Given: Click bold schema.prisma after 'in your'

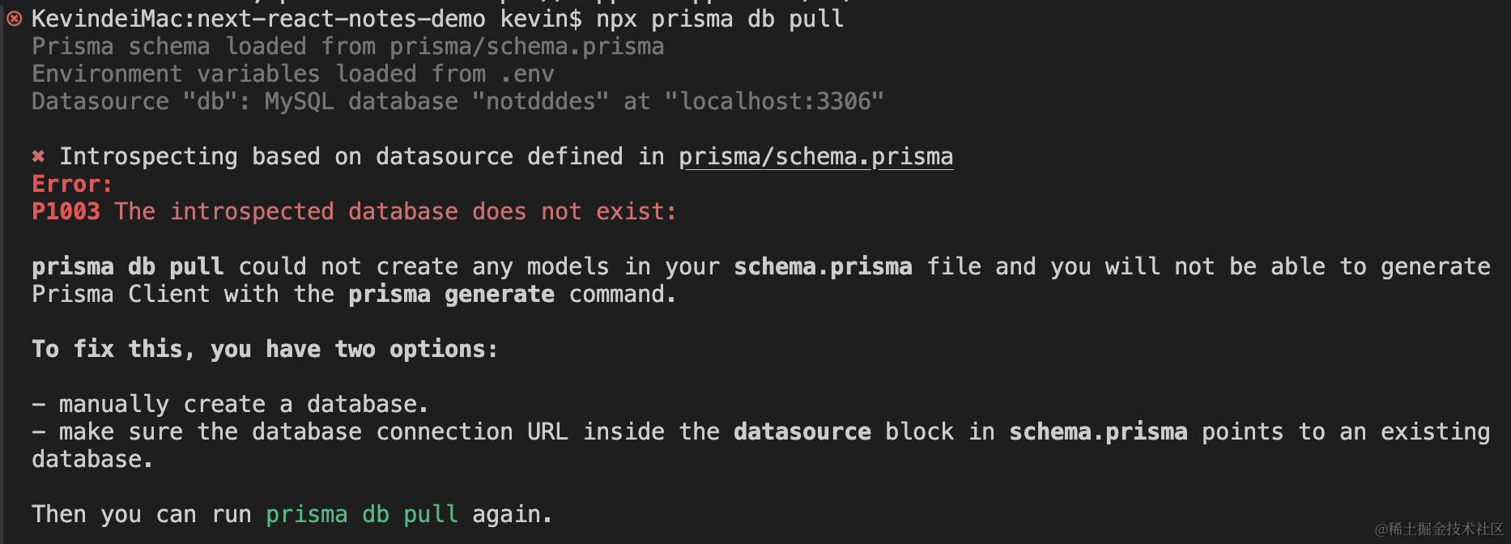Looking at the screenshot, I should [x=823, y=266].
